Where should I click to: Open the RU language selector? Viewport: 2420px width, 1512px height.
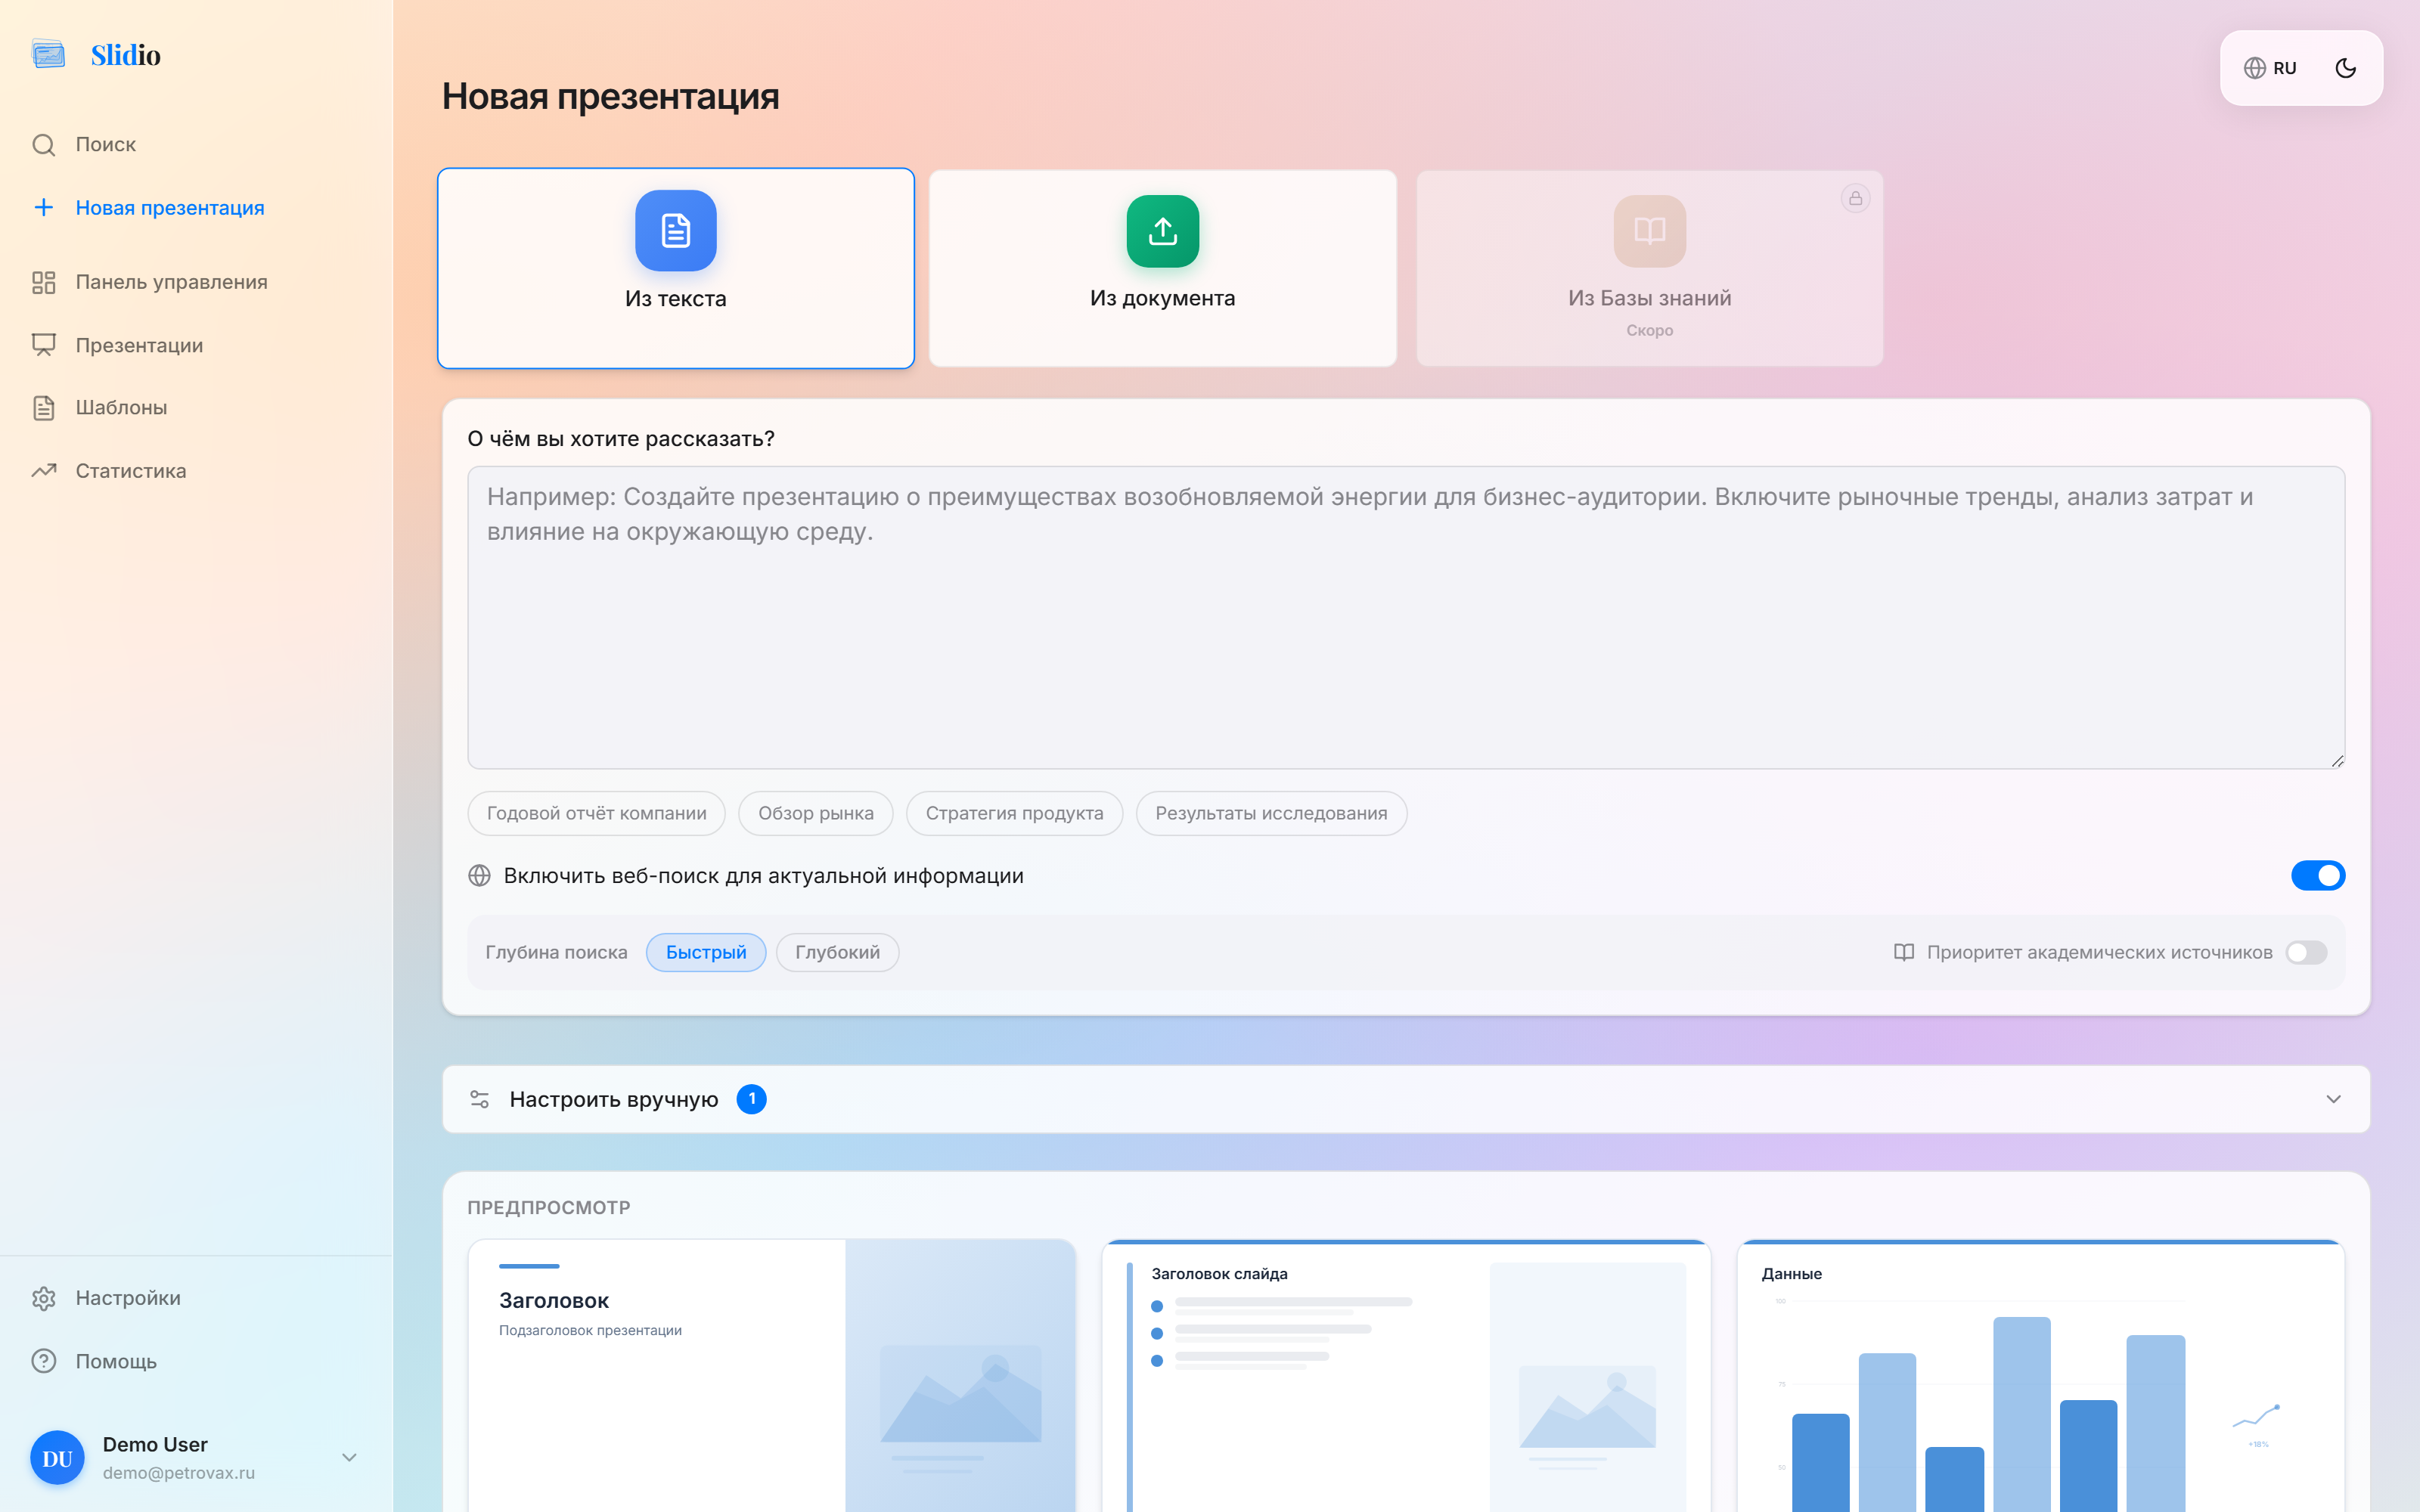2272,67
